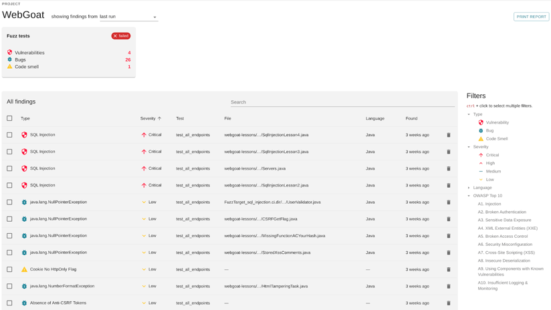Screen dimensions: 551x310
Task: Filter by A5. Broken Access Control
Action: coord(502,237)
